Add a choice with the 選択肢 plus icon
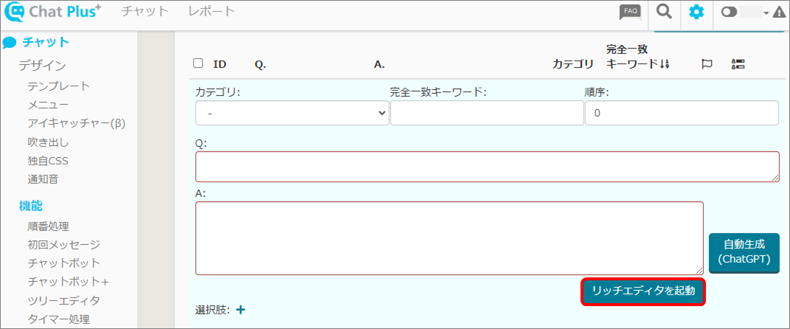Image resolution: width=790 pixels, height=329 pixels. 240,310
